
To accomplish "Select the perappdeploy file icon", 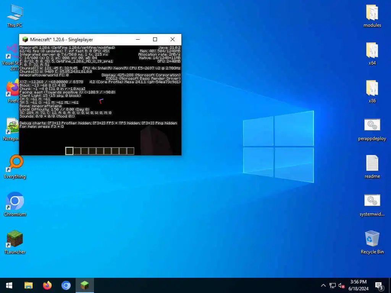I will (372, 129).
